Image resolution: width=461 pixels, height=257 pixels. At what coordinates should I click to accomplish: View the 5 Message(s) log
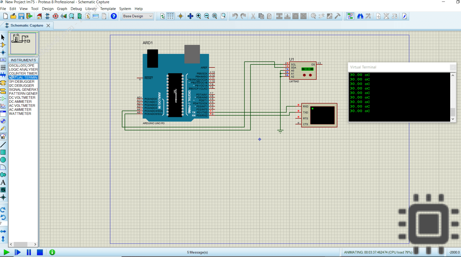197,252
